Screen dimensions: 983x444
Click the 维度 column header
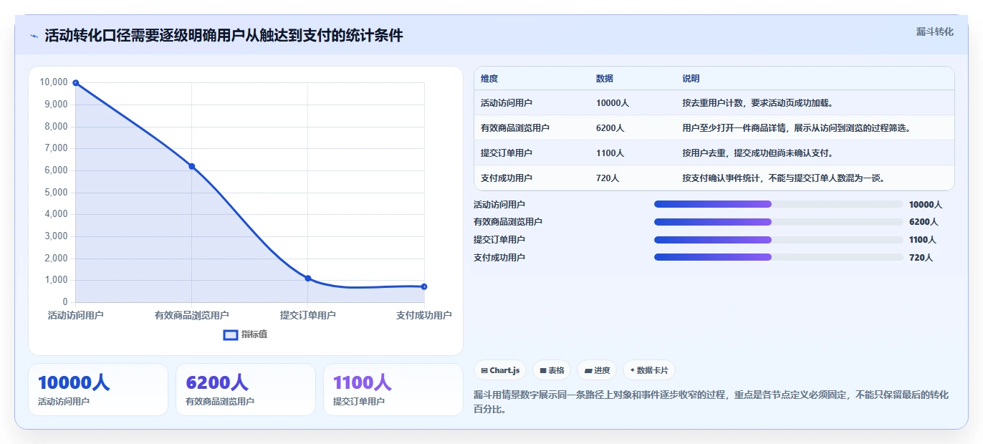[489, 79]
